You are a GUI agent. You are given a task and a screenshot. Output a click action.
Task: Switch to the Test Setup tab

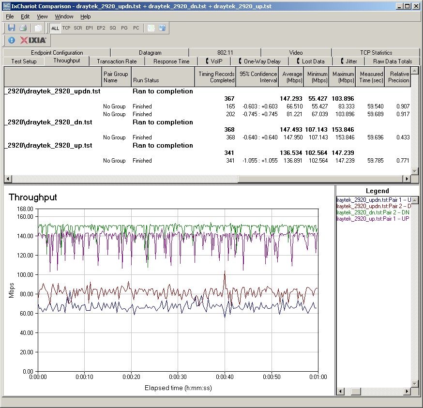tap(24, 61)
